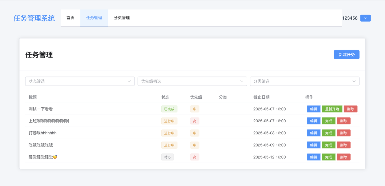Select the 标题 column header
385x186 pixels.
[33, 97]
